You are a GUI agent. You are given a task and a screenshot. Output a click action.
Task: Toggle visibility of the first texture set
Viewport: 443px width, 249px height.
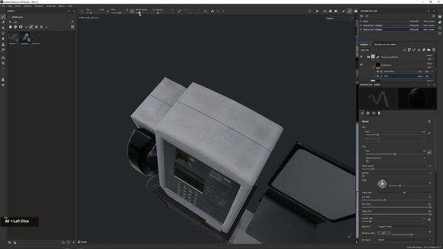[x=361, y=21]
